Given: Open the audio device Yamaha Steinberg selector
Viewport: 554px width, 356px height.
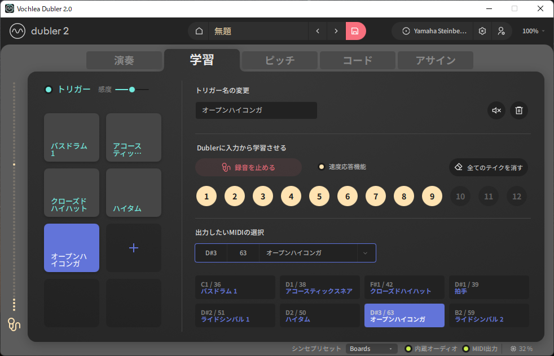Looking at the screenshot, I should [x=434, y=31].
